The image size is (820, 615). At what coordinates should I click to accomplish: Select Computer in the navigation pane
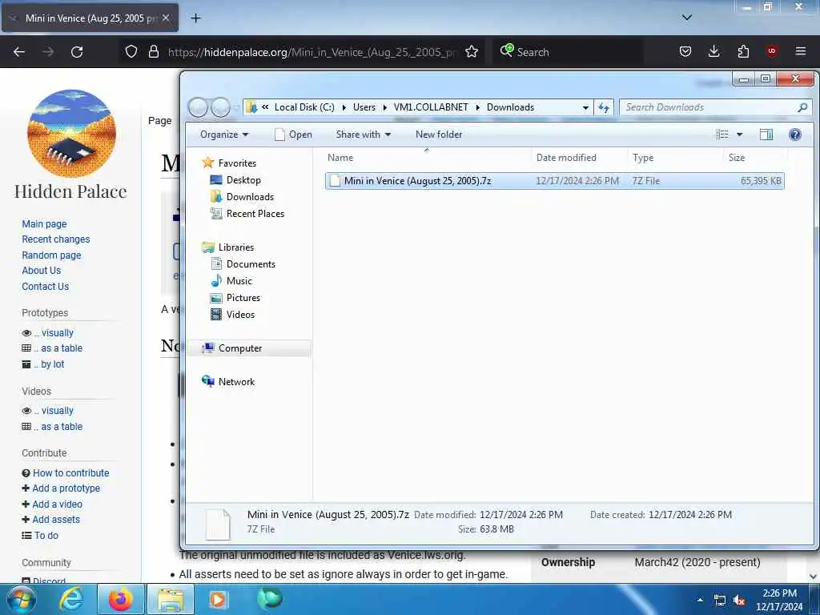coord(240,348)
